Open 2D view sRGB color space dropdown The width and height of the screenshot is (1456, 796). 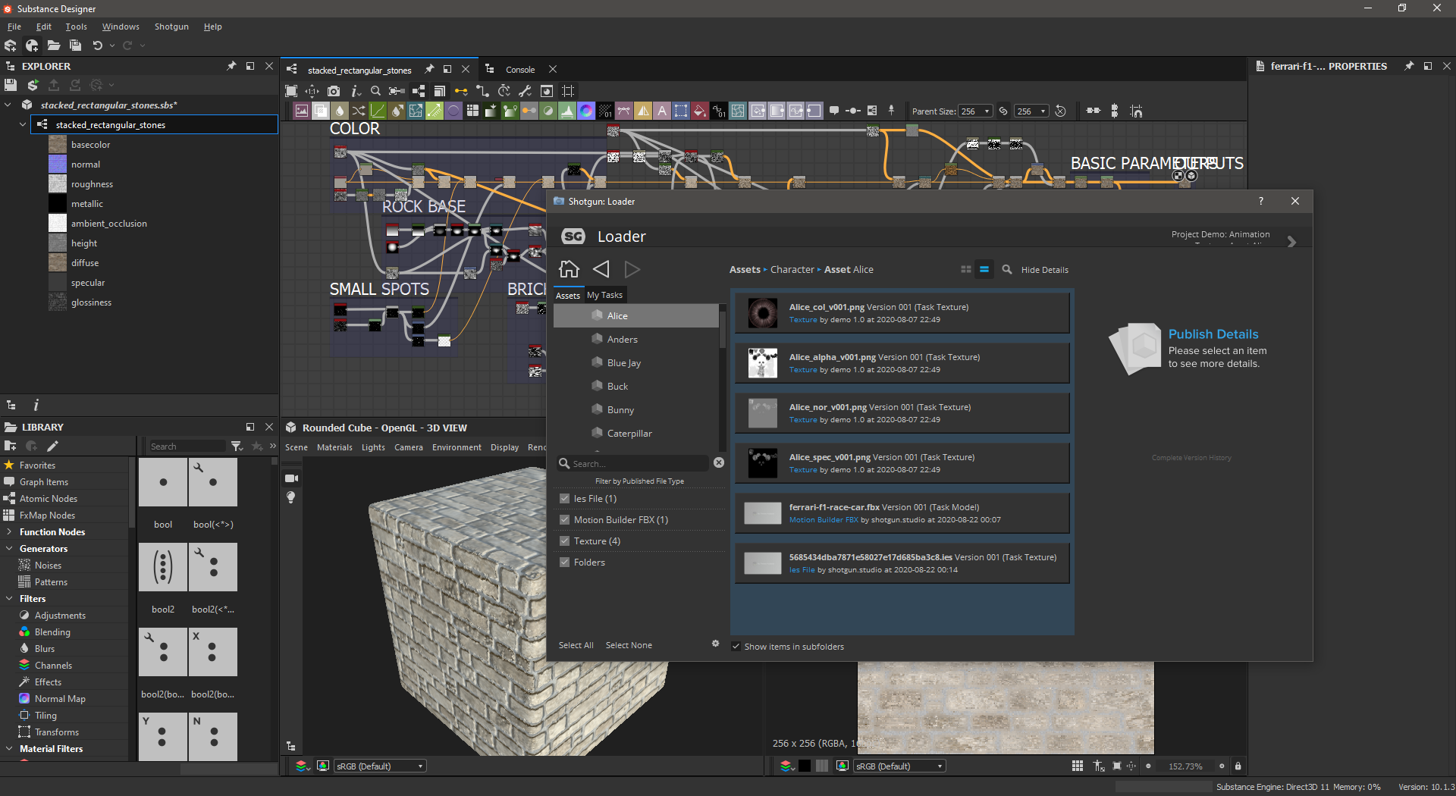[899, 766]
